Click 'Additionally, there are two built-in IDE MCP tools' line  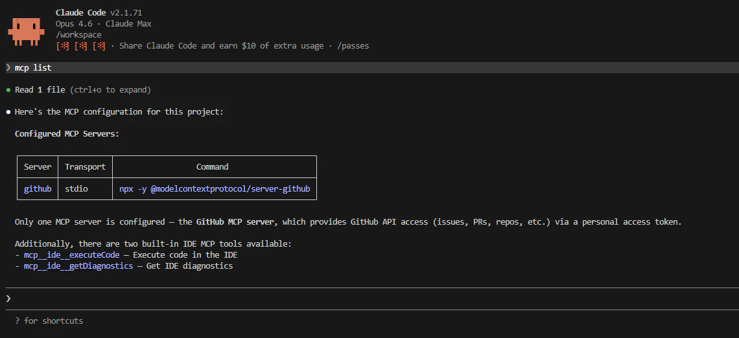pyautogui.click(x=153, y=244)
